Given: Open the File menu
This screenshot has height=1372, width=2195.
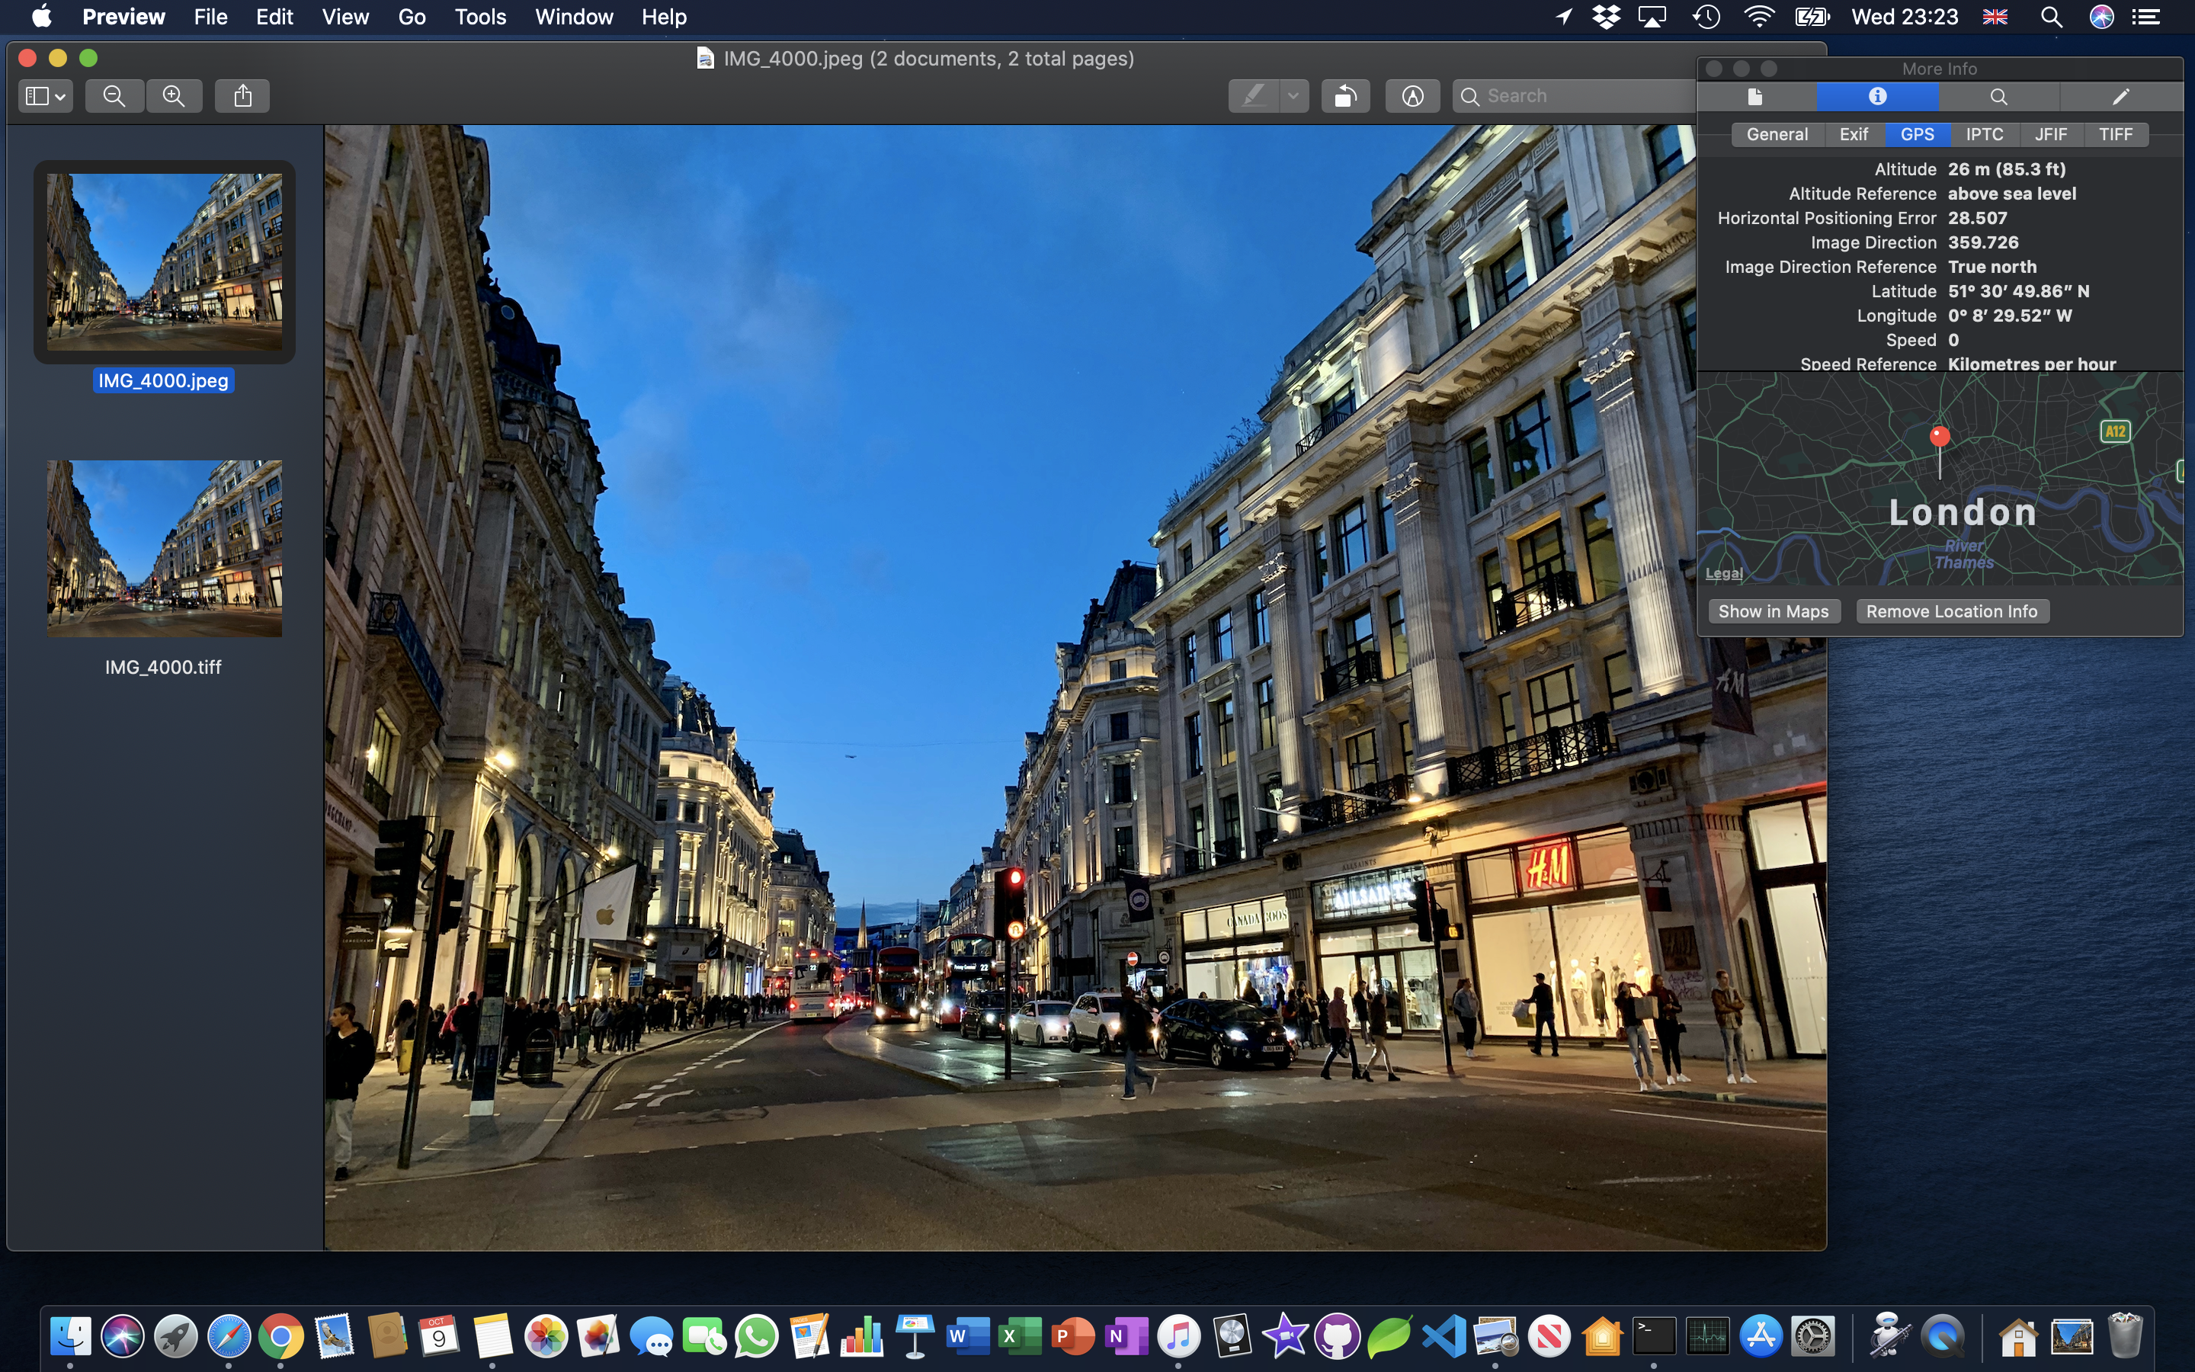Looking at the screenshot, I should [210, 16].
